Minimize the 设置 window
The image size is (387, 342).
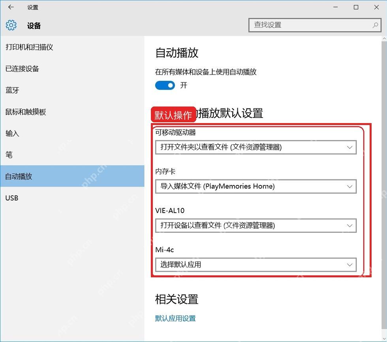click(335, 7)
